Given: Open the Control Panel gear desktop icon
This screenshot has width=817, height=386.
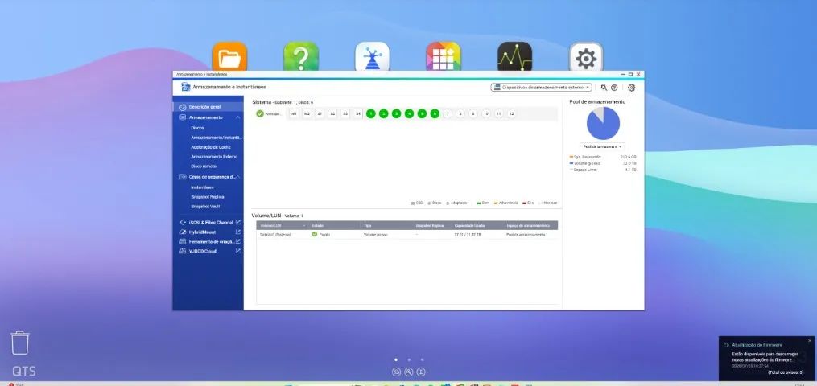Looking at the screenshot, I should pyautogui.click(x=586, y=56).
